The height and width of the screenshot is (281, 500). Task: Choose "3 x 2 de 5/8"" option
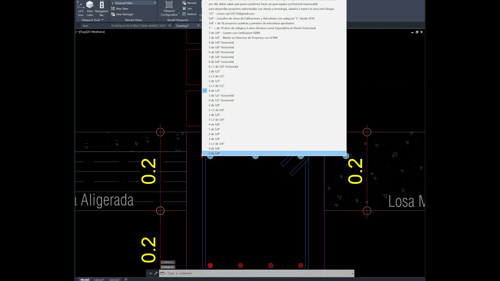coord(274,120)
